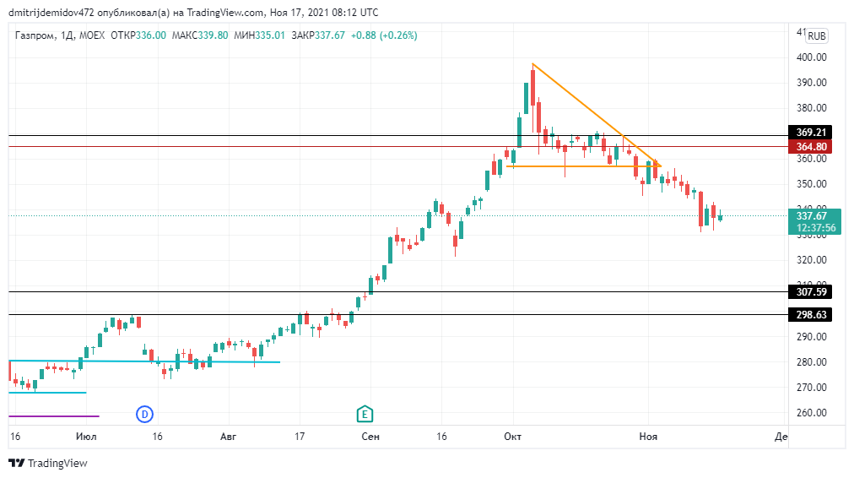This screenshot has height=478, width=854.
Task: Click the 290.00 price axis label
Action: [x=812, y=337]
